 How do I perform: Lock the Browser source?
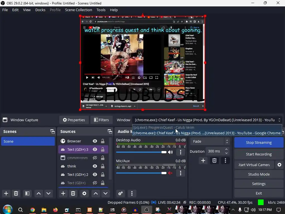[103, 141]
